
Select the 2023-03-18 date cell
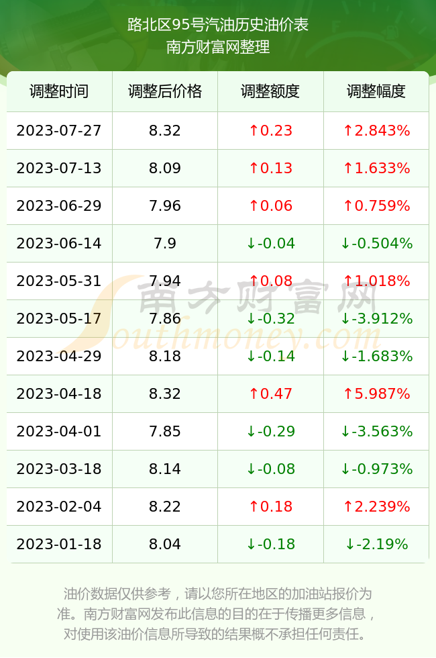point(59,469)
